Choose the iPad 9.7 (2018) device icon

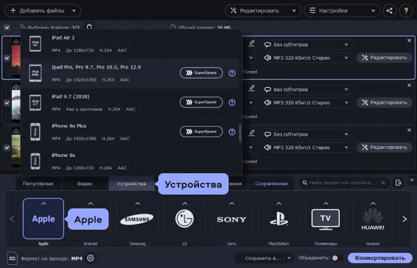(x=35, y=102)
